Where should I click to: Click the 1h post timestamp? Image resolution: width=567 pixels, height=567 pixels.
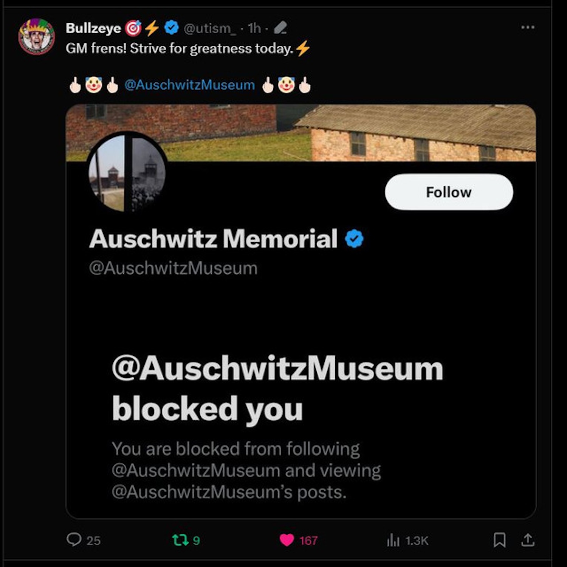pyautogui.click(x=254, y=28)
